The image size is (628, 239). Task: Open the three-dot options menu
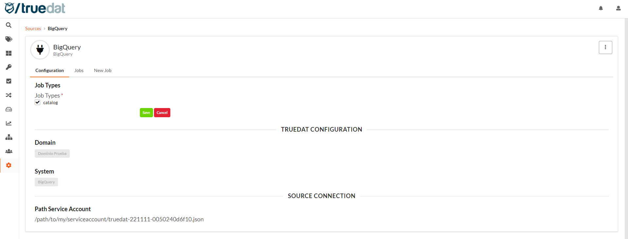click(x=605, y=47)
